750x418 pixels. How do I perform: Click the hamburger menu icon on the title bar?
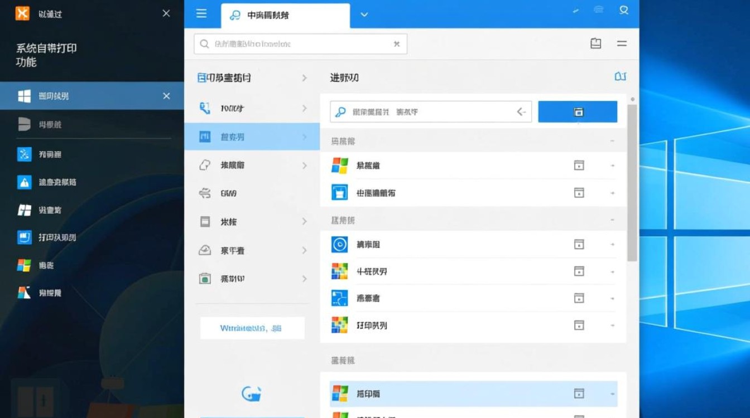pos(202,14)
